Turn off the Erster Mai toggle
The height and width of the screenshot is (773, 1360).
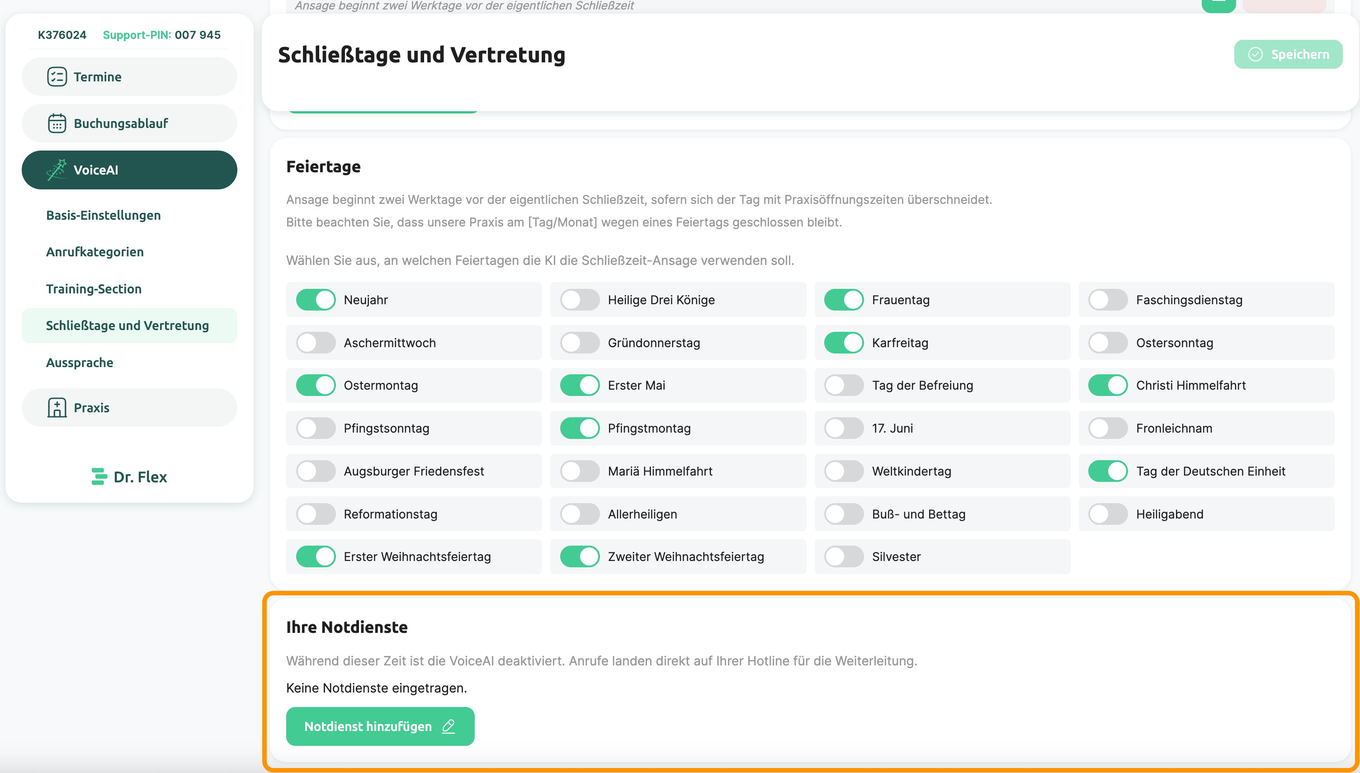pyautogui.click(x=580, y=385)
